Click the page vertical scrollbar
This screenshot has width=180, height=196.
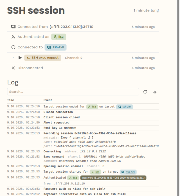click(178, 98)
